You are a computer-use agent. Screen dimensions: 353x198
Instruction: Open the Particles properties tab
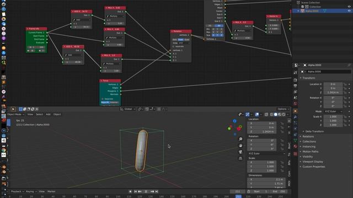tap(295, 123)
